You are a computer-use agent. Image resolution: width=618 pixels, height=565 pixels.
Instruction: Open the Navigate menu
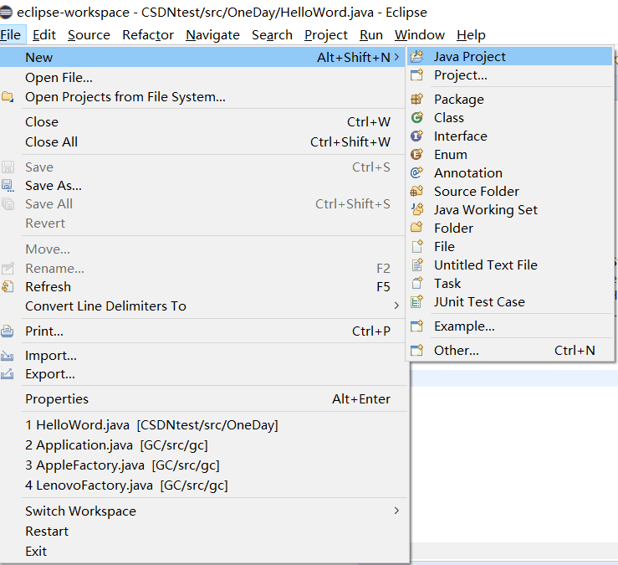click(213, 35)
